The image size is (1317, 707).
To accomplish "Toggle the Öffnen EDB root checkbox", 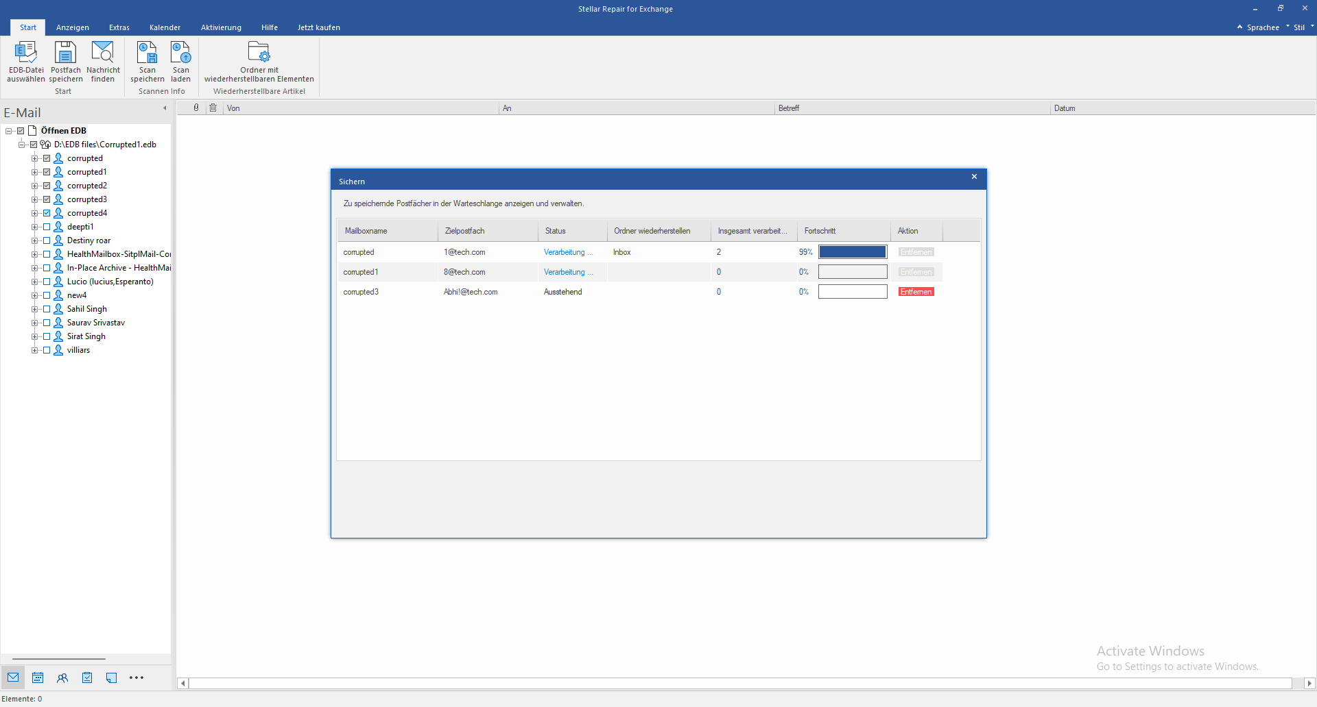I will 21,131.
